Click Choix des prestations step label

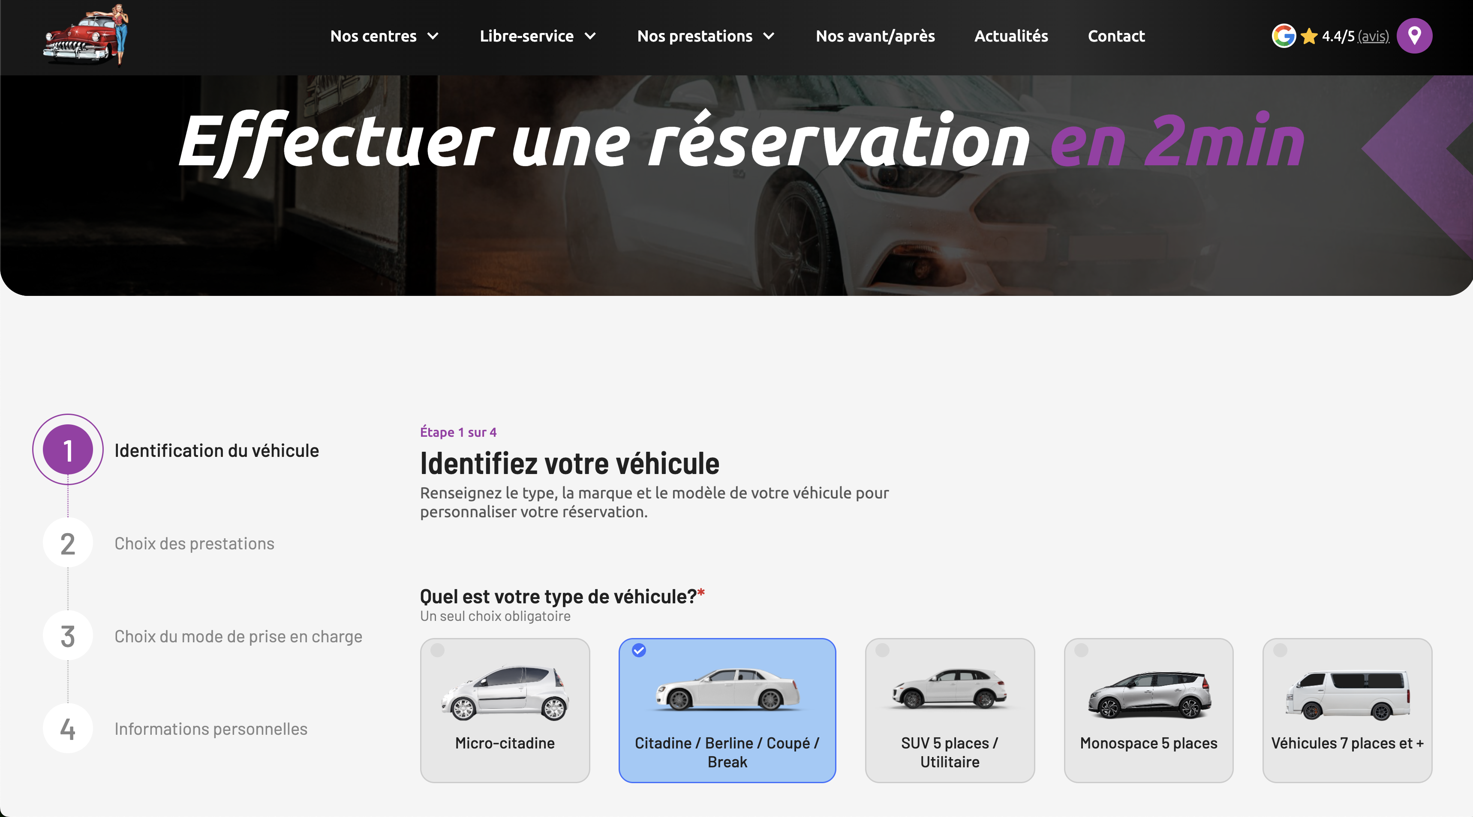[195, 543]
